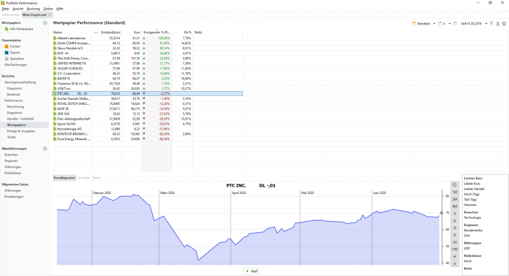Click the Depots icon in sidebar

(x=7, y=52)
